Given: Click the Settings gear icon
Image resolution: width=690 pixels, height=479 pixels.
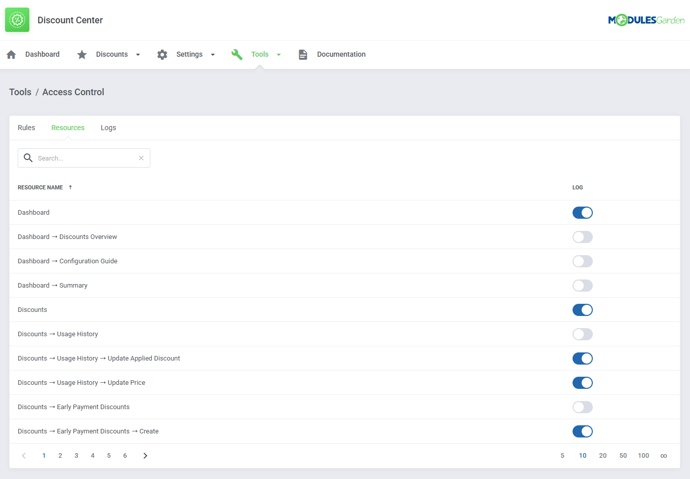Looking at the screenshot, I should (x=162, y=55).
